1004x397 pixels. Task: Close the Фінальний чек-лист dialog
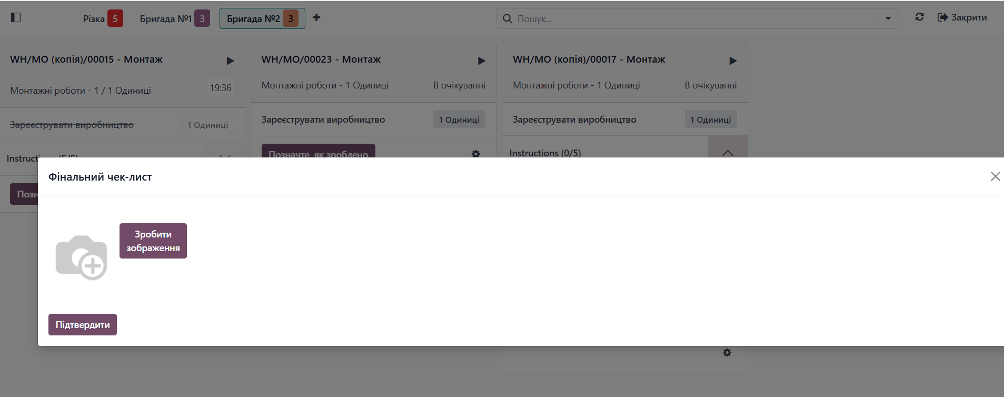pyautogui.click(x=995, y=176)
